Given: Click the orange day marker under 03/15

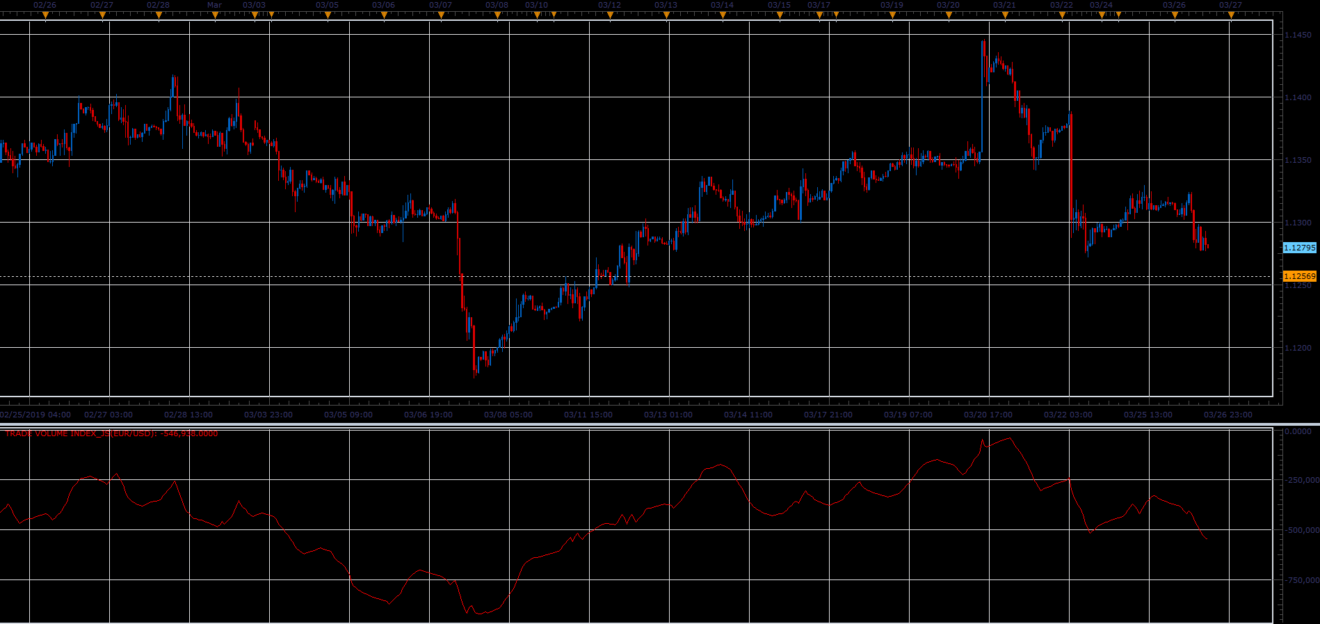Looking at the screenshot, I should [780, 15].
